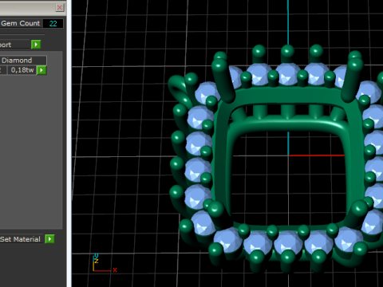Screen dimensions: 383x287
Task: Click the Set Material green arrow button
Action: 49,239
